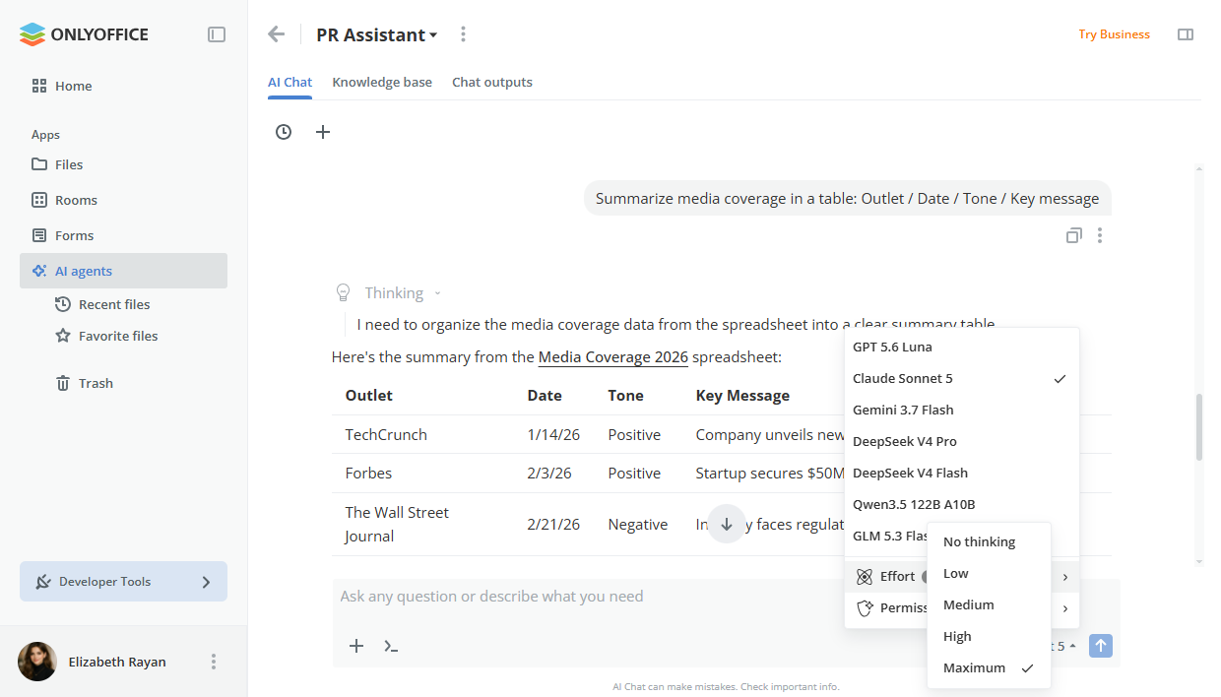Click TechCrunch table cell
This screenshot has width=1221, height=697.
(386, 434)
